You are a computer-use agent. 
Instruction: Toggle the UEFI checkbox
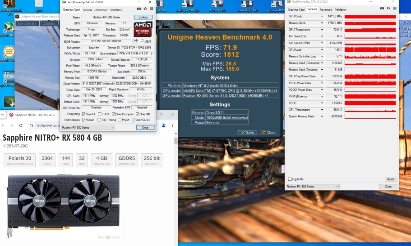(142, 41)
